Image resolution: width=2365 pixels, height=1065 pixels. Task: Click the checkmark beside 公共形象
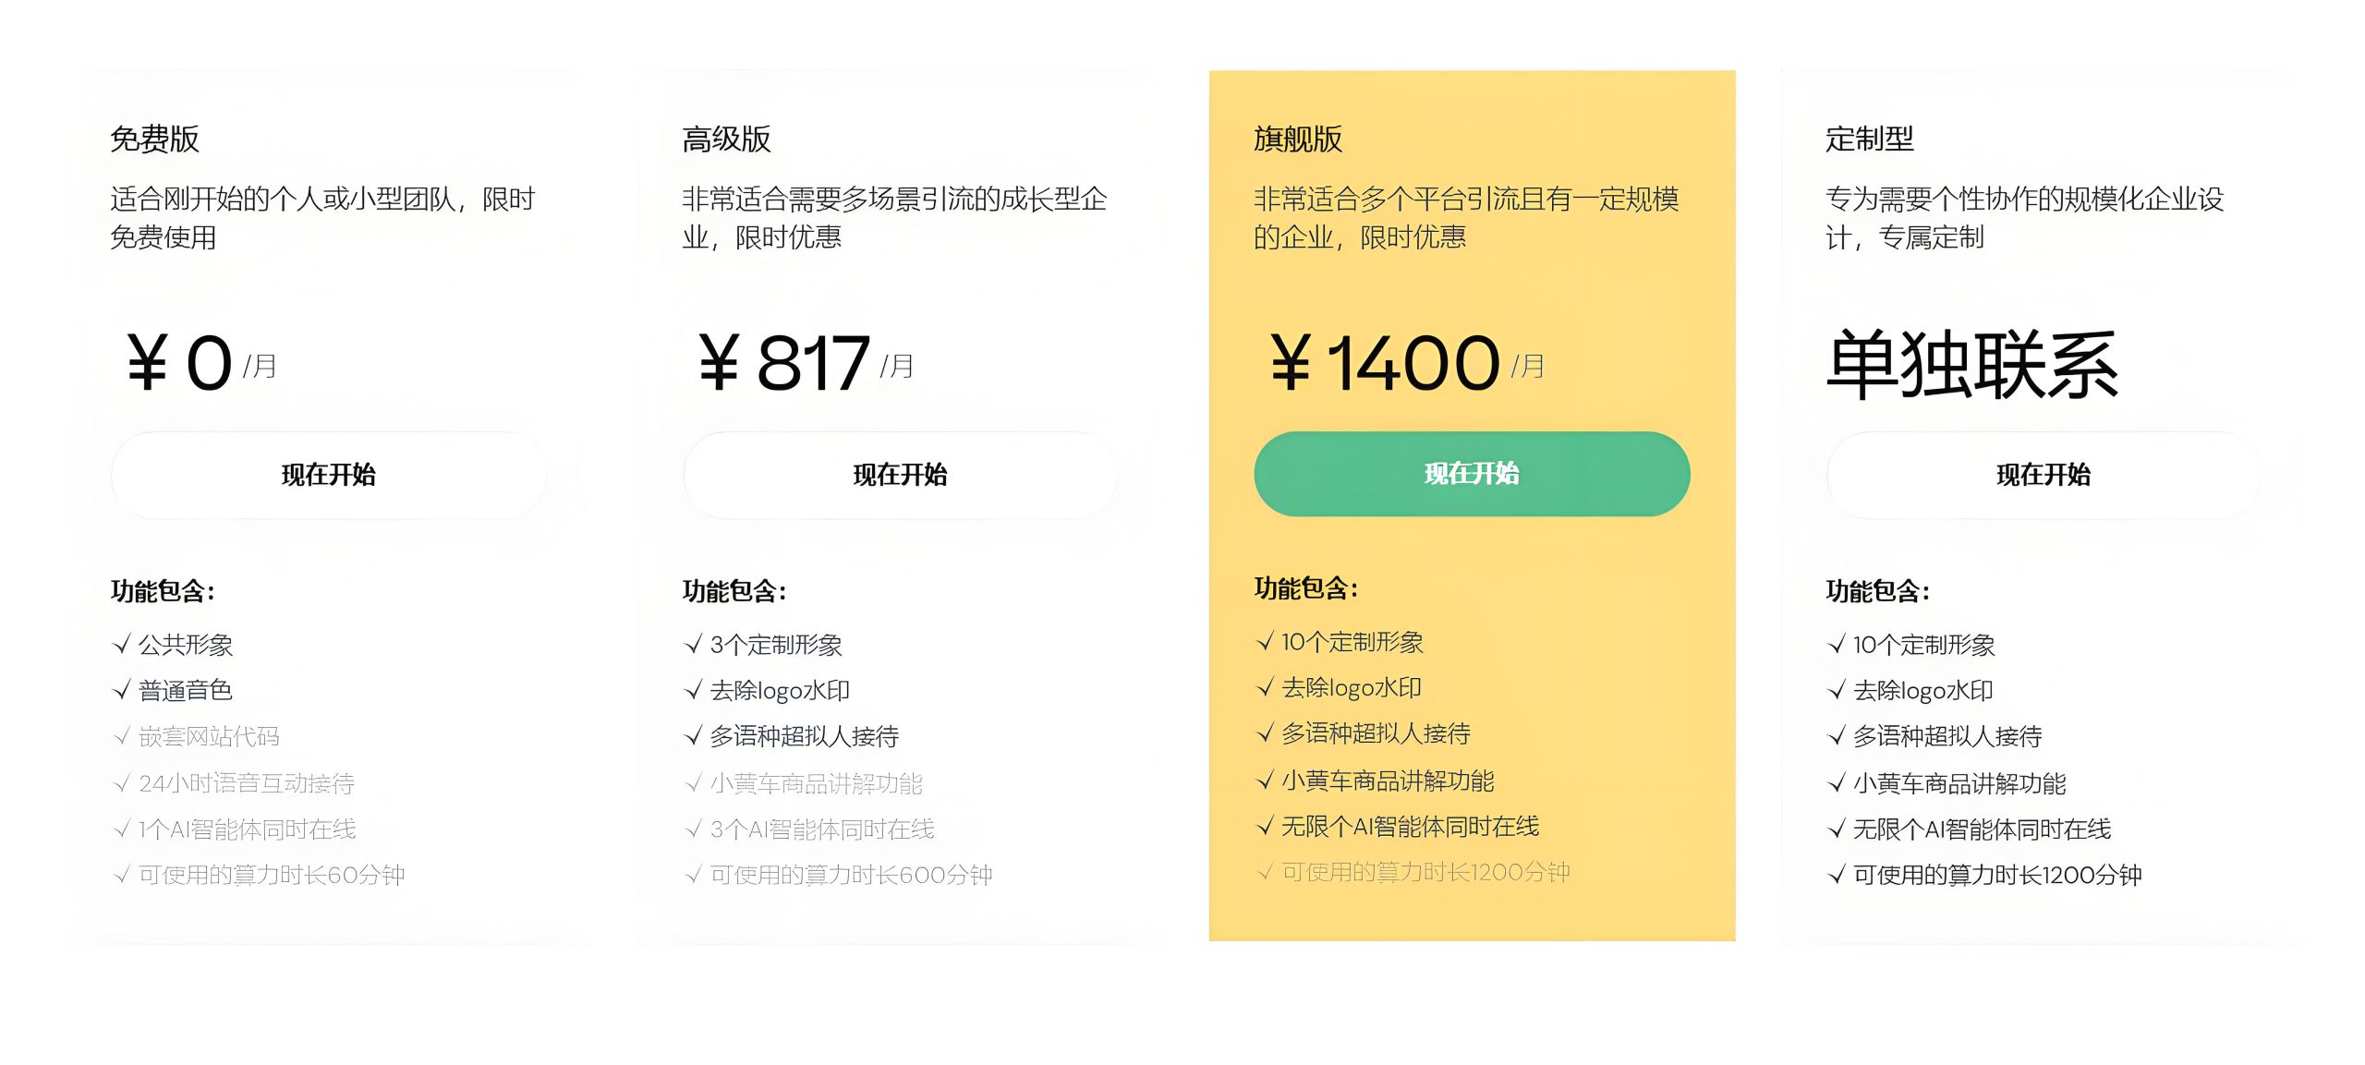pyautogui.click(x=121, y=645)
